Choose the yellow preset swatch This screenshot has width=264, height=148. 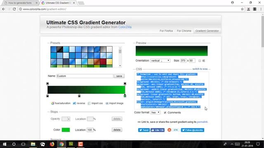tap(109, 62)
